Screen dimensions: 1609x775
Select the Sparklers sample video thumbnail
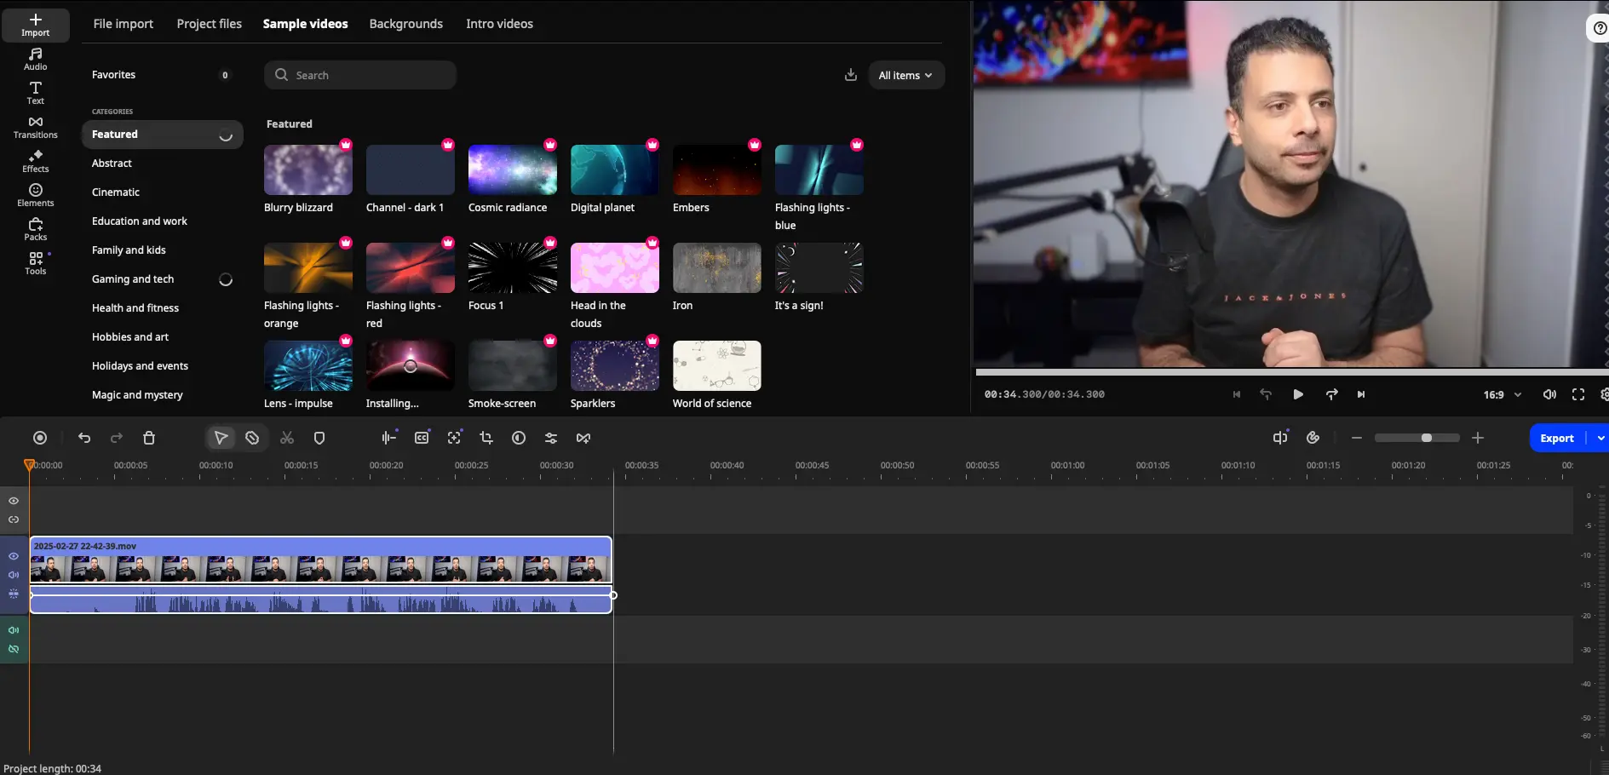pos(614,366)
